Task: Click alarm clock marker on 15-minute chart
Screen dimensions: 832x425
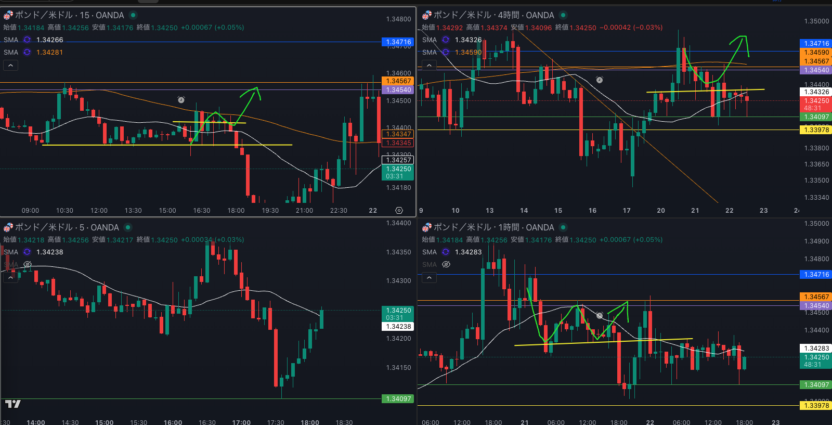Action: tap(181, 100)
